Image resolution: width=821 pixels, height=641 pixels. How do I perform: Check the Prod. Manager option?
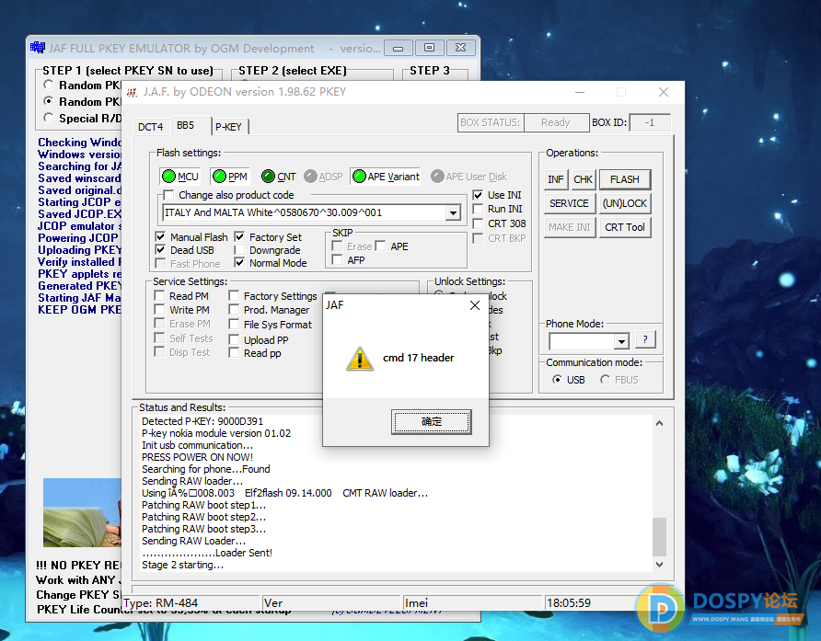[x=234, y=310]
